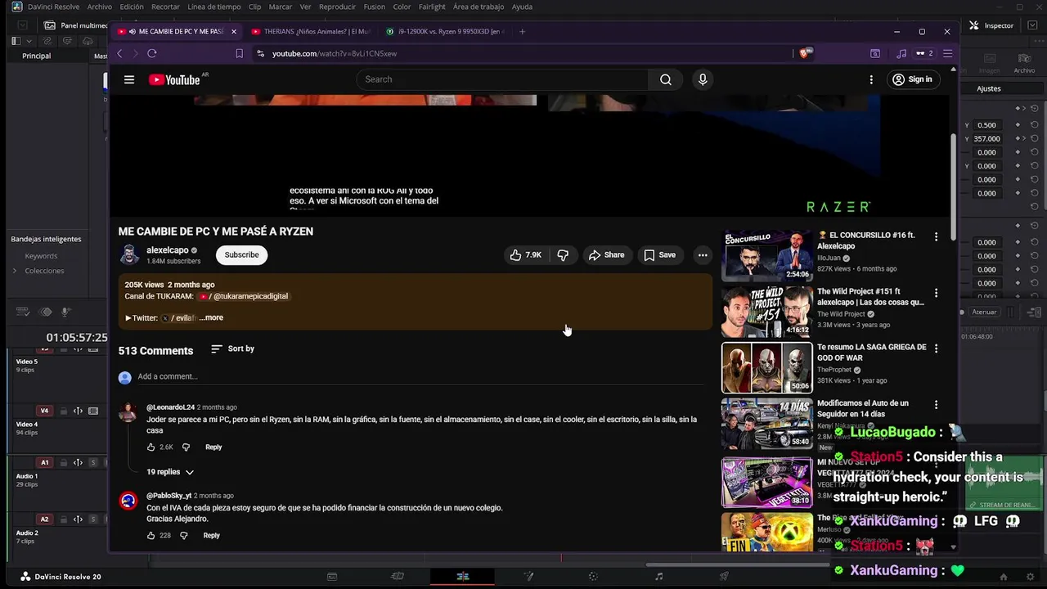Switch to i9-12900K vs Ryzen tab
The height and width of the screenshot is (589, 1047).
coord(445,31)
